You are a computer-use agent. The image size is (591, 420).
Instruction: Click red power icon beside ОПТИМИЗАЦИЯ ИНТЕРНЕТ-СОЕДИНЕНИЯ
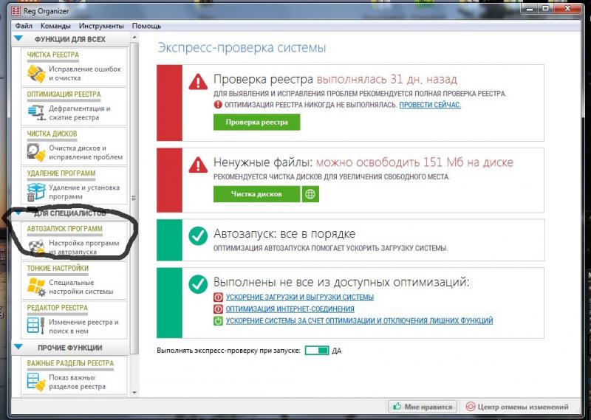[x=218, y=309]
